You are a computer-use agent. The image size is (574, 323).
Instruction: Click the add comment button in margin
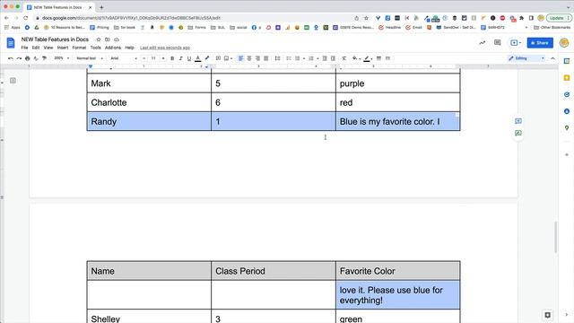pyautogui.click(x=518, y=121)
